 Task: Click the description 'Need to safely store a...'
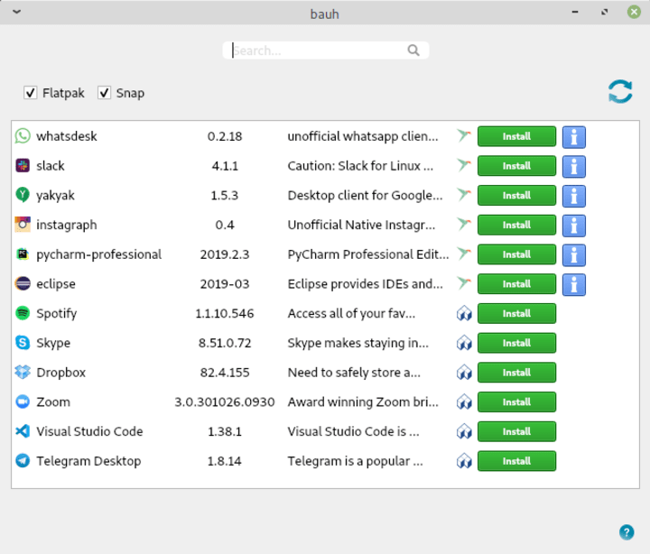click(354, 373)
